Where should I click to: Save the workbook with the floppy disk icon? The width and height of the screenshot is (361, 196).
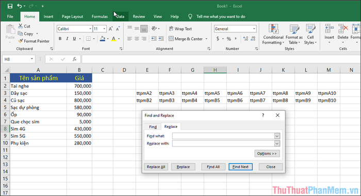10,6
